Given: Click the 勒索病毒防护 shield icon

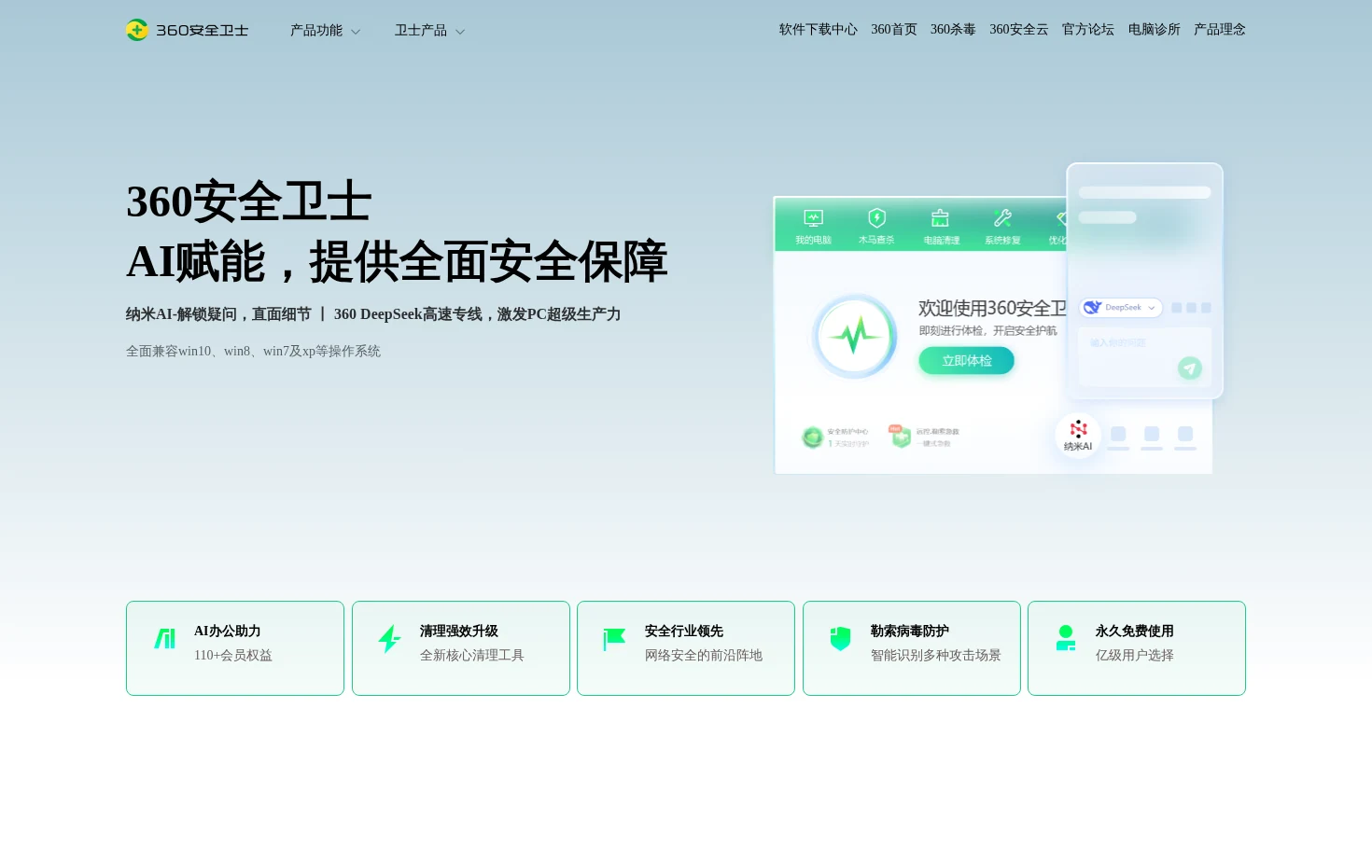Looking at the screenshot, I should pos(840,639).
